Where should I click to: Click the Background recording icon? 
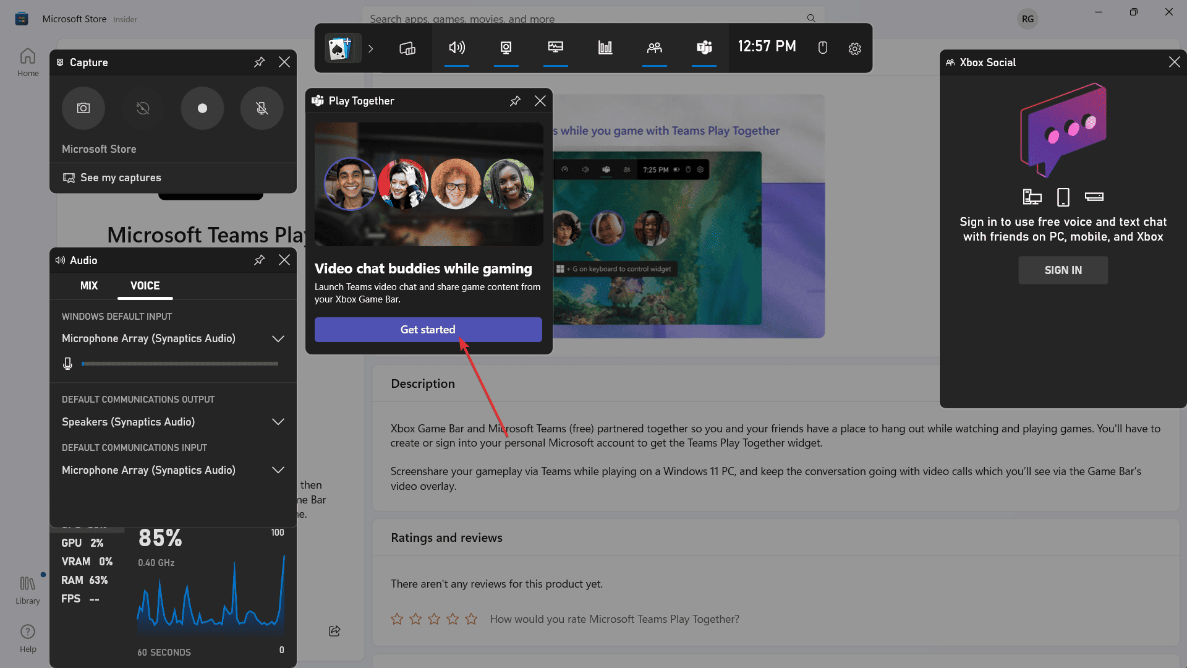click(x=143, y=108)
